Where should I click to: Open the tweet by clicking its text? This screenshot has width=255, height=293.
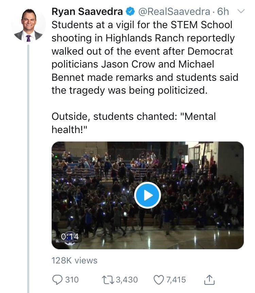click(145, 58)
